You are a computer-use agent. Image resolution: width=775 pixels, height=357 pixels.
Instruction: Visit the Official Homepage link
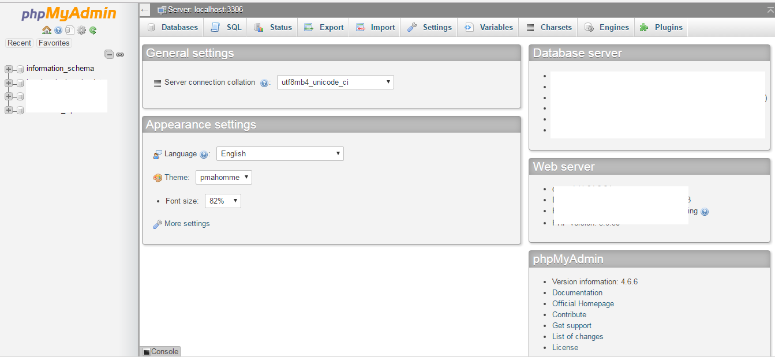[583, 304]
